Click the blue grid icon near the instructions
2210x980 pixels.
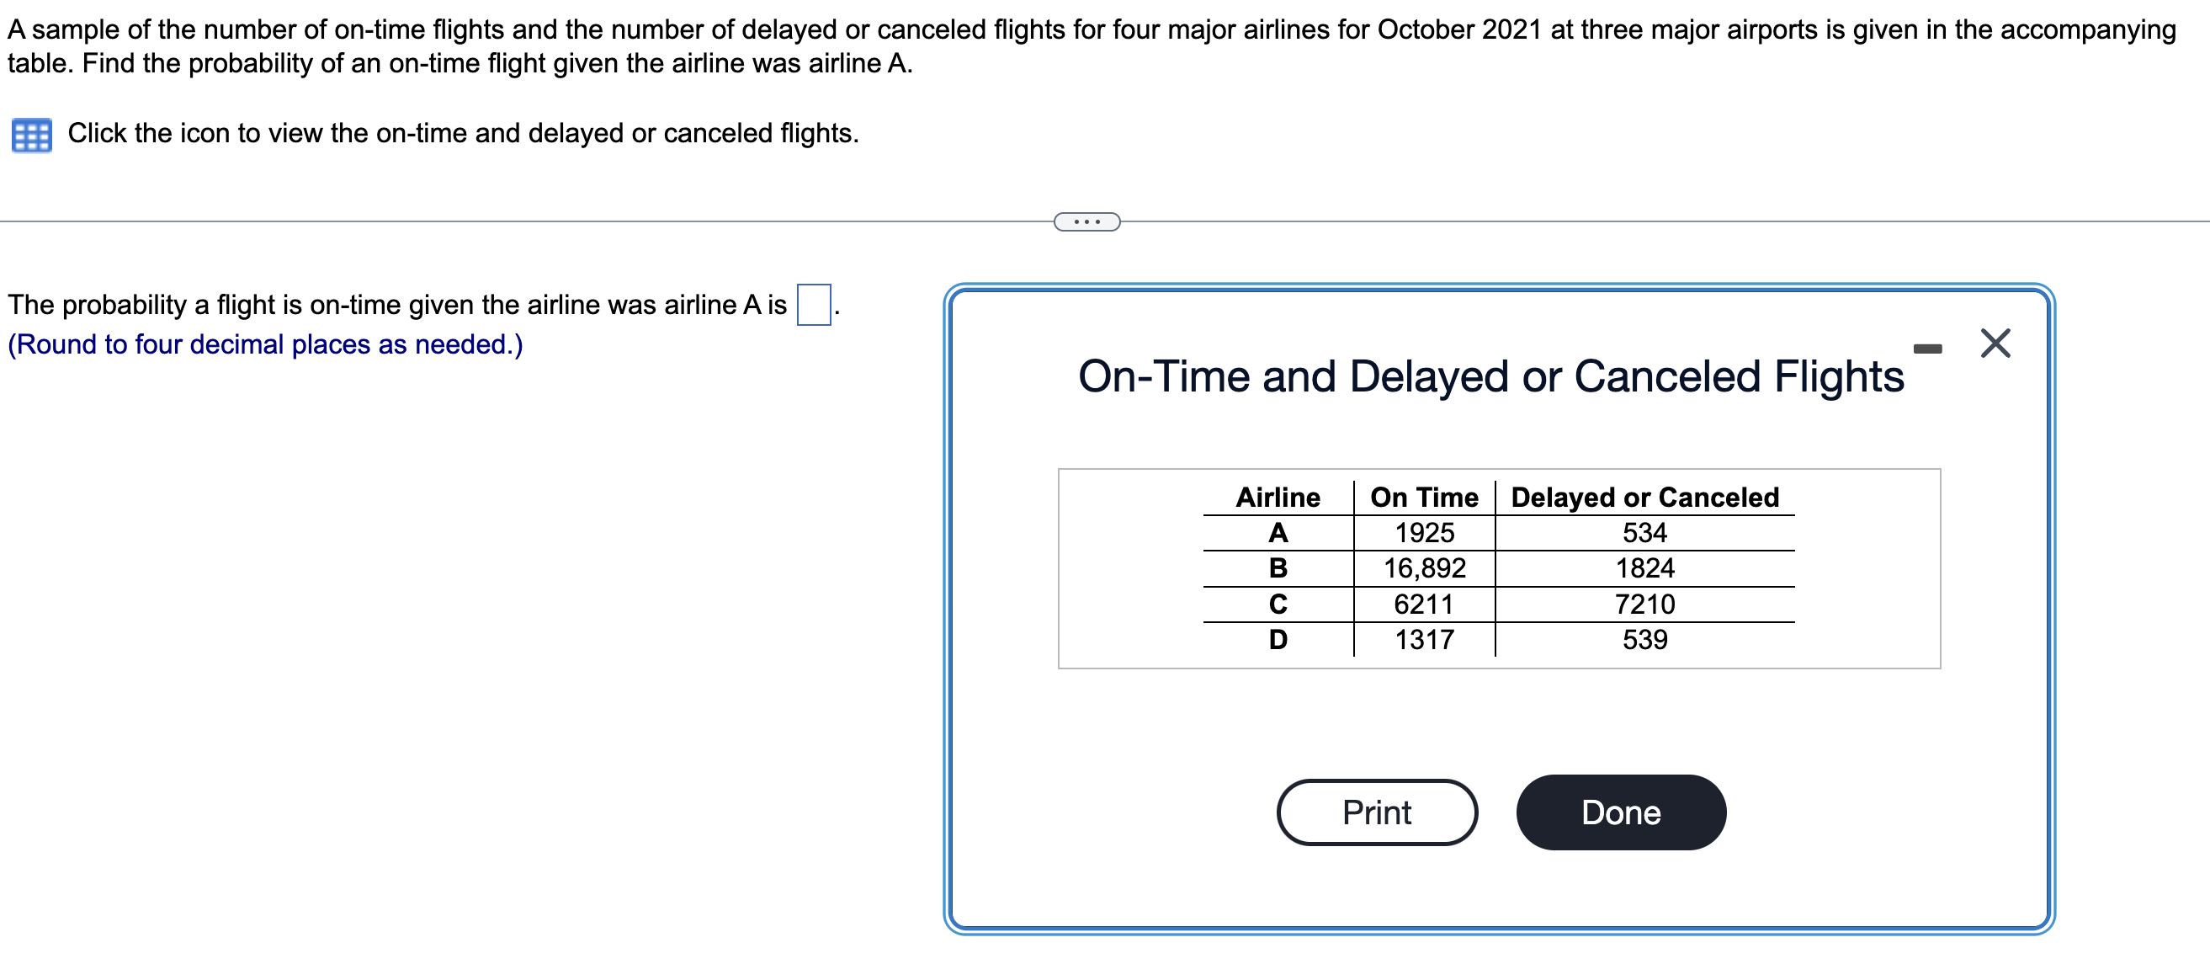pos(32,135)
